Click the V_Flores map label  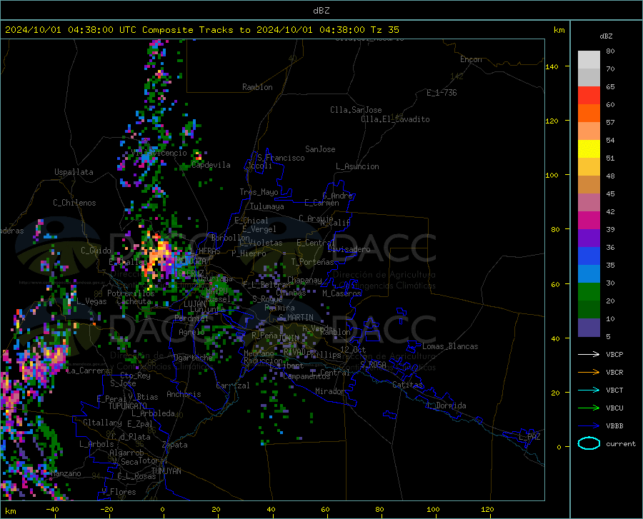[x=119, y=492]
